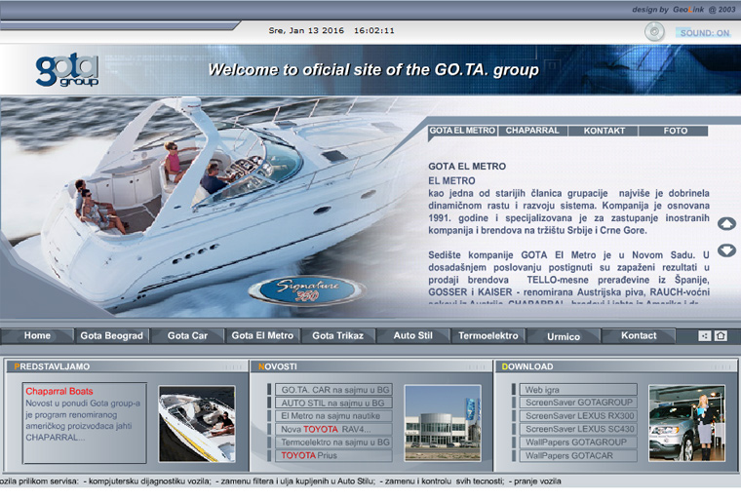The height and width of the screenshot is (500, 741).
Task: Open Gota Car menu item
Action: pos(187,336)
